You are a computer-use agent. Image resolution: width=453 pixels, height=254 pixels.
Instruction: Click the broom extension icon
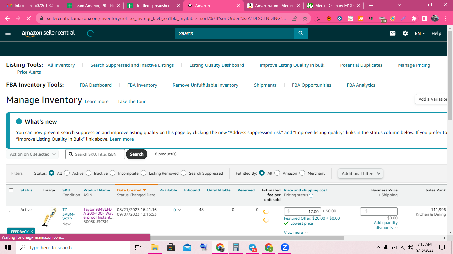coord(318,19)
